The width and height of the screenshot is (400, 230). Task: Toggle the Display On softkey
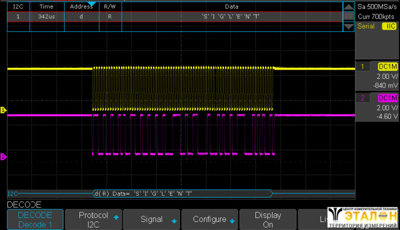pos(267,219)
